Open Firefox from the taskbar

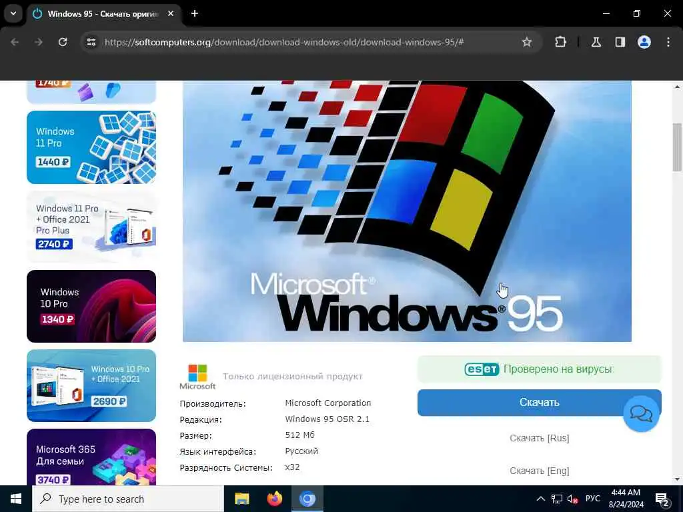tap(274, 499)
